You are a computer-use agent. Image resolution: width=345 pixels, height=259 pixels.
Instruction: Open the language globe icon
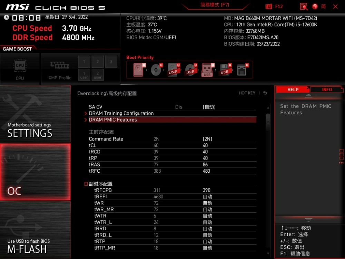[x=315, y=7]
